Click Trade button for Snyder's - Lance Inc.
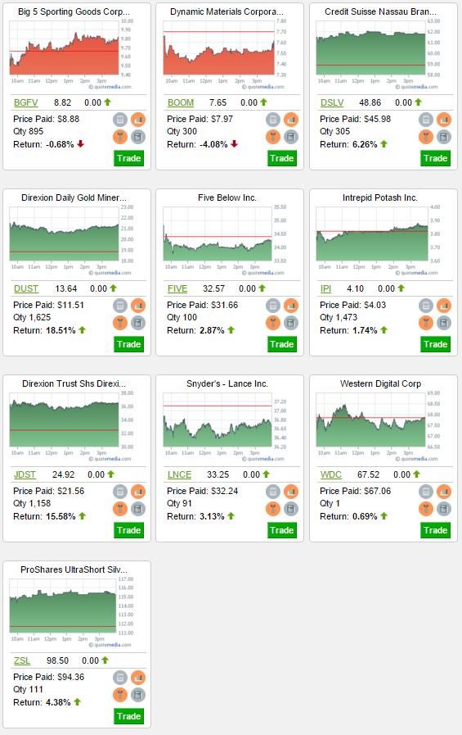 281,531
